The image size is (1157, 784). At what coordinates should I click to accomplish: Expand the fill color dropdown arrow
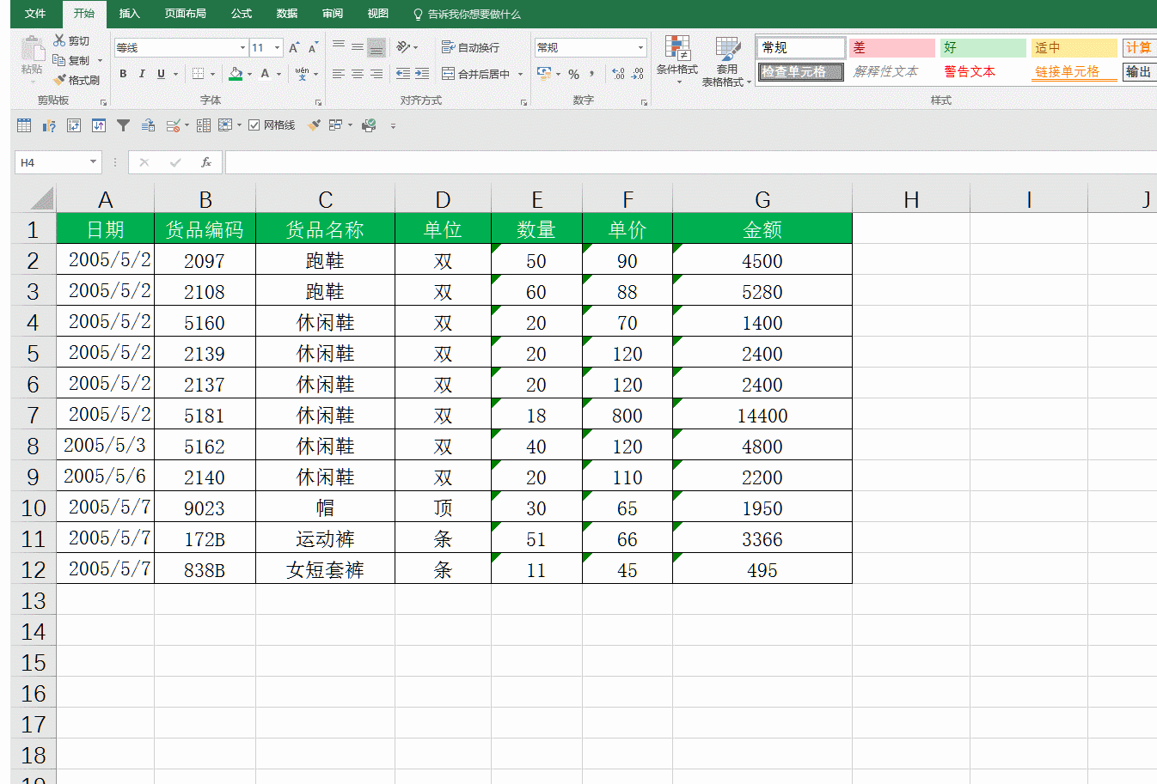point(249,74)
